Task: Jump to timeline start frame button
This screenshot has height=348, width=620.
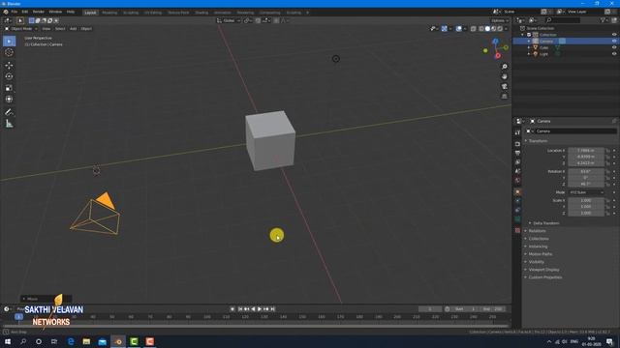Action: pos(240,309)
